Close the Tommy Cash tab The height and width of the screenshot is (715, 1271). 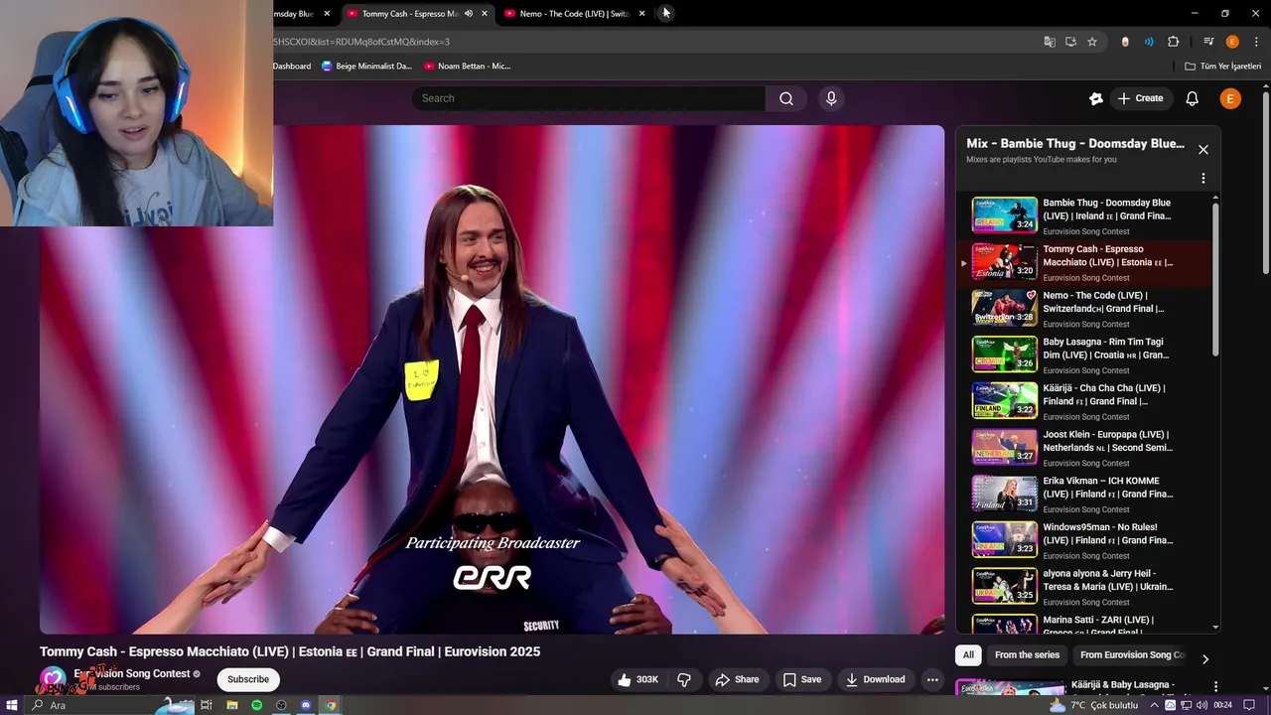click(485, 14)
